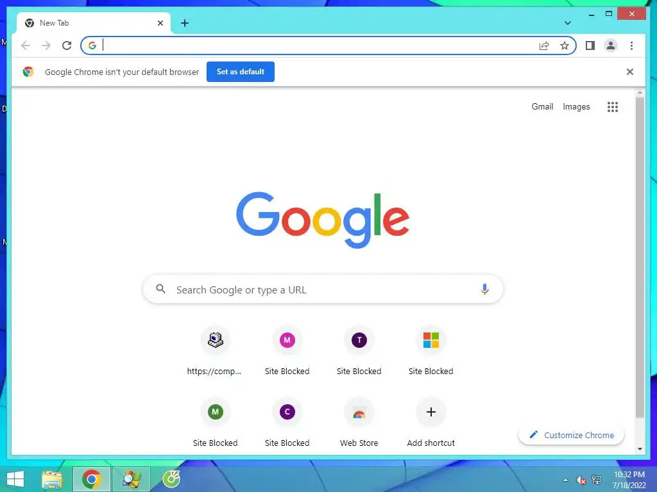The height and width of the screenshot is (492, 657).
Task: Click Customize Chrome button
Action: (x=572, y=435)
